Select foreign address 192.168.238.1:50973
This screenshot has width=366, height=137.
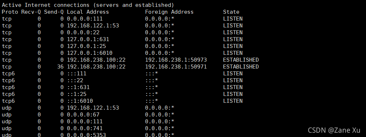(176, 60)
